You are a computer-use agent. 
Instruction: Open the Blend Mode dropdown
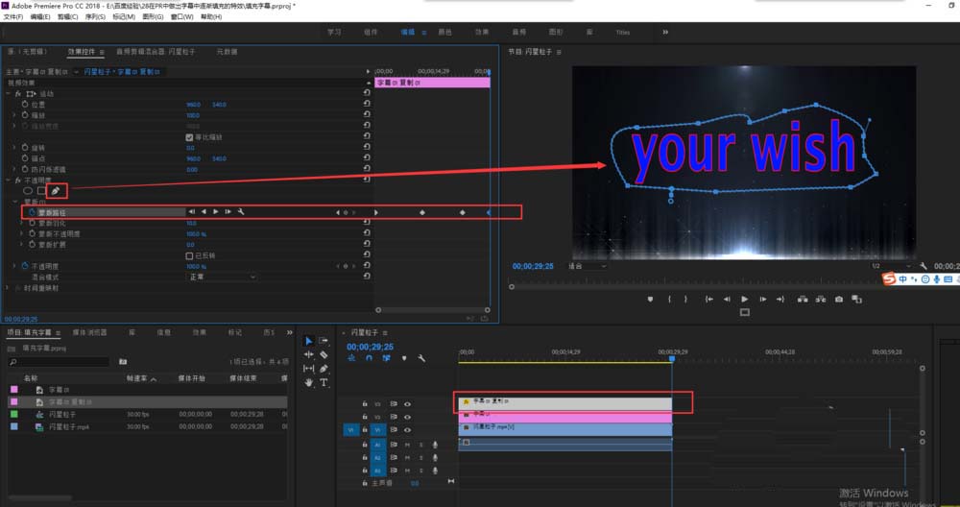222,277
